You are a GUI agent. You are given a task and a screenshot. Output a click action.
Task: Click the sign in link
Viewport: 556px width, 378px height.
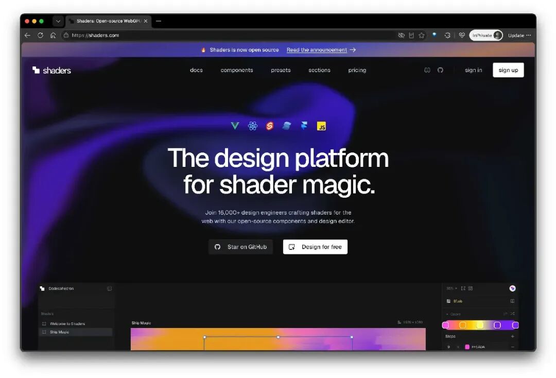[474, 70]
